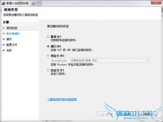The image size is (163, 122).
Task: Click the 上一步(B) button
Action: 106,114
